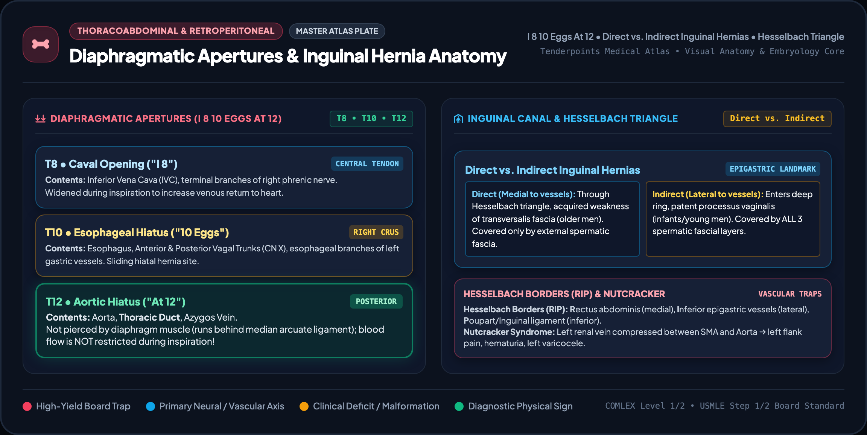Click the Central Tendon tag
The height and width of the screenshot is (435, 867).
[367, 164]
